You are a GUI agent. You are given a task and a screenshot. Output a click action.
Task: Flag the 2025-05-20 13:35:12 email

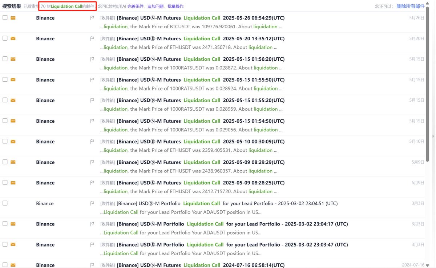92,39
